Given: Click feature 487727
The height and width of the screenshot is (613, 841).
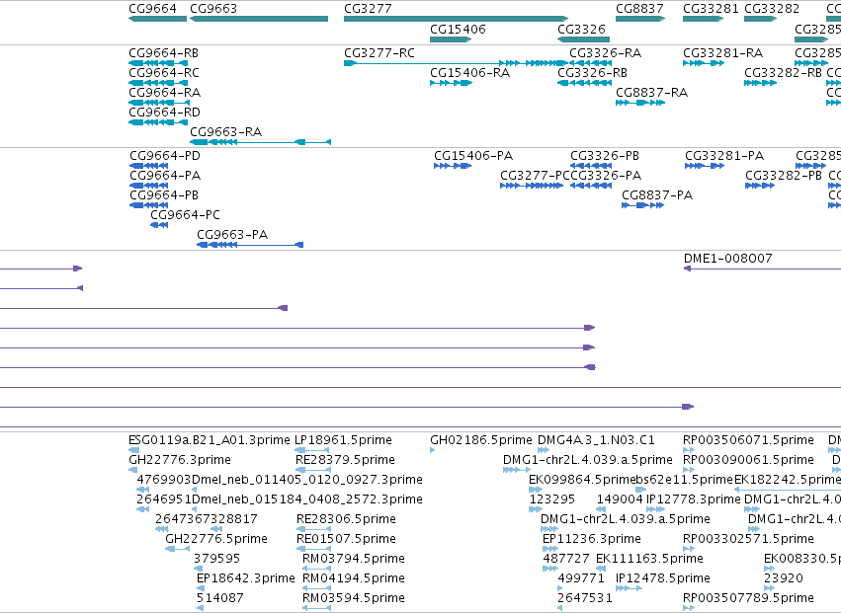Looking at the screenshot, I should pyautogui.click(x=550, y=569).
